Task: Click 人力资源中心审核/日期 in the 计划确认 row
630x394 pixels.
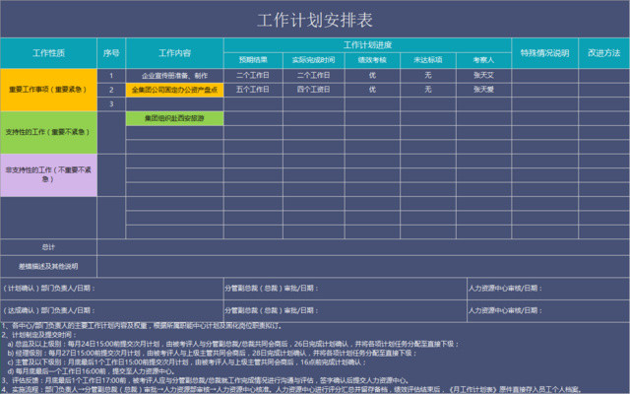Action: 548,289
